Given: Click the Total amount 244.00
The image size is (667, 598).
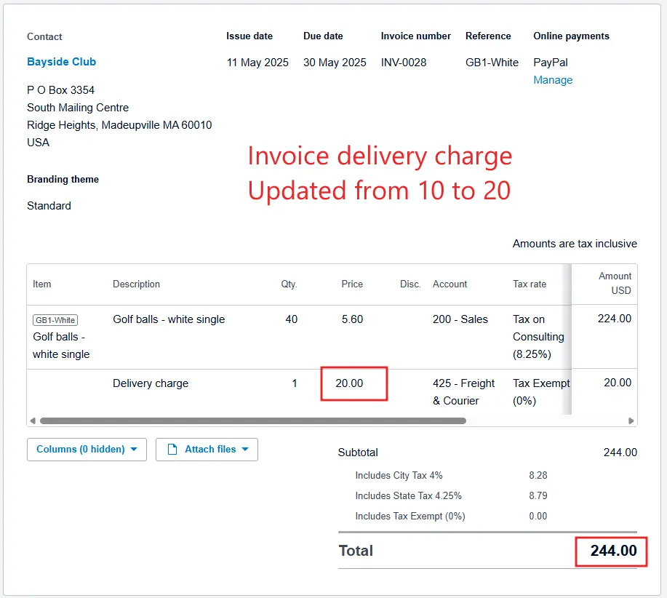Looking at the screenshot, I should pyautogui.click(x=613, y=551).
